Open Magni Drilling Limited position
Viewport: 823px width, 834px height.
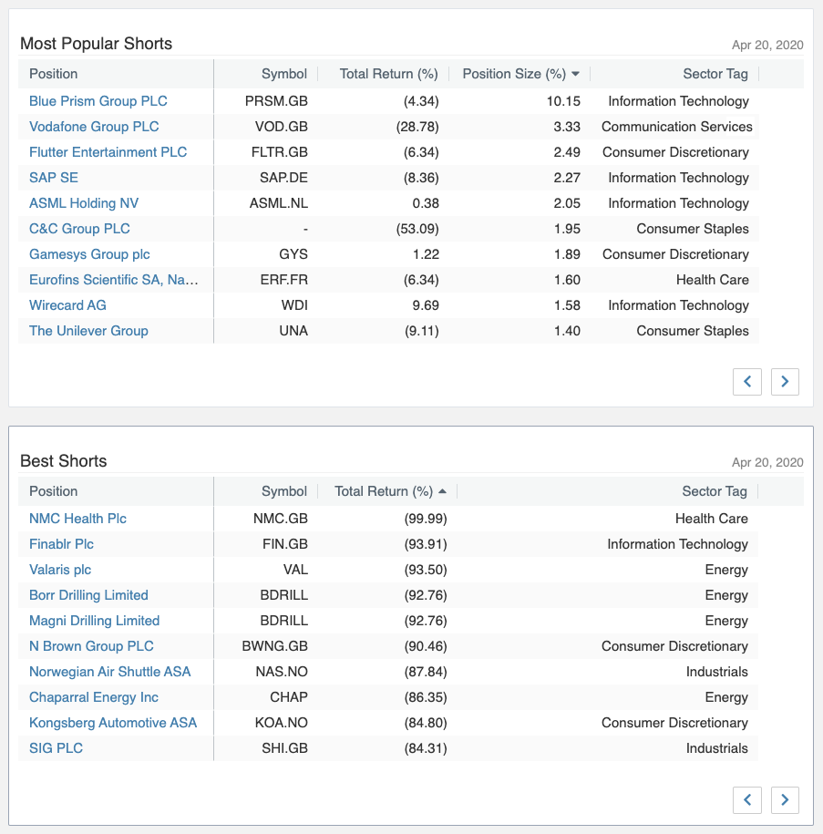[x=94, y=621]
